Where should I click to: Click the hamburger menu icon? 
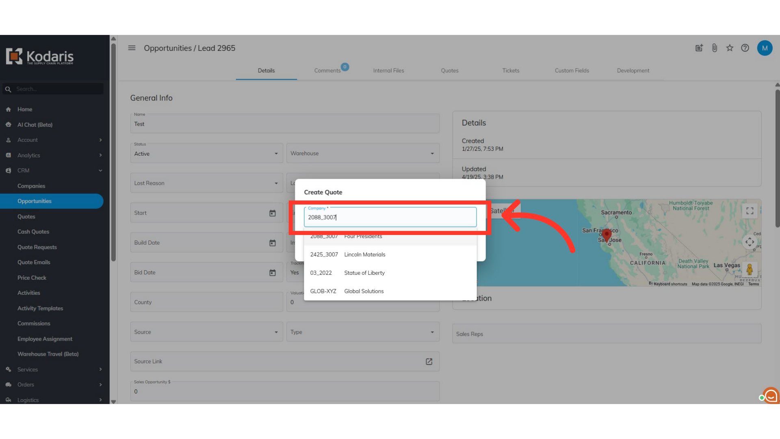(132, 48)
